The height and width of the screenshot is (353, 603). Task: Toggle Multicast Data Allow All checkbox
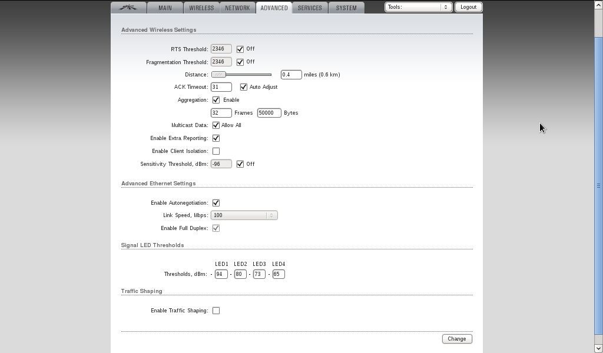(216, 125)
